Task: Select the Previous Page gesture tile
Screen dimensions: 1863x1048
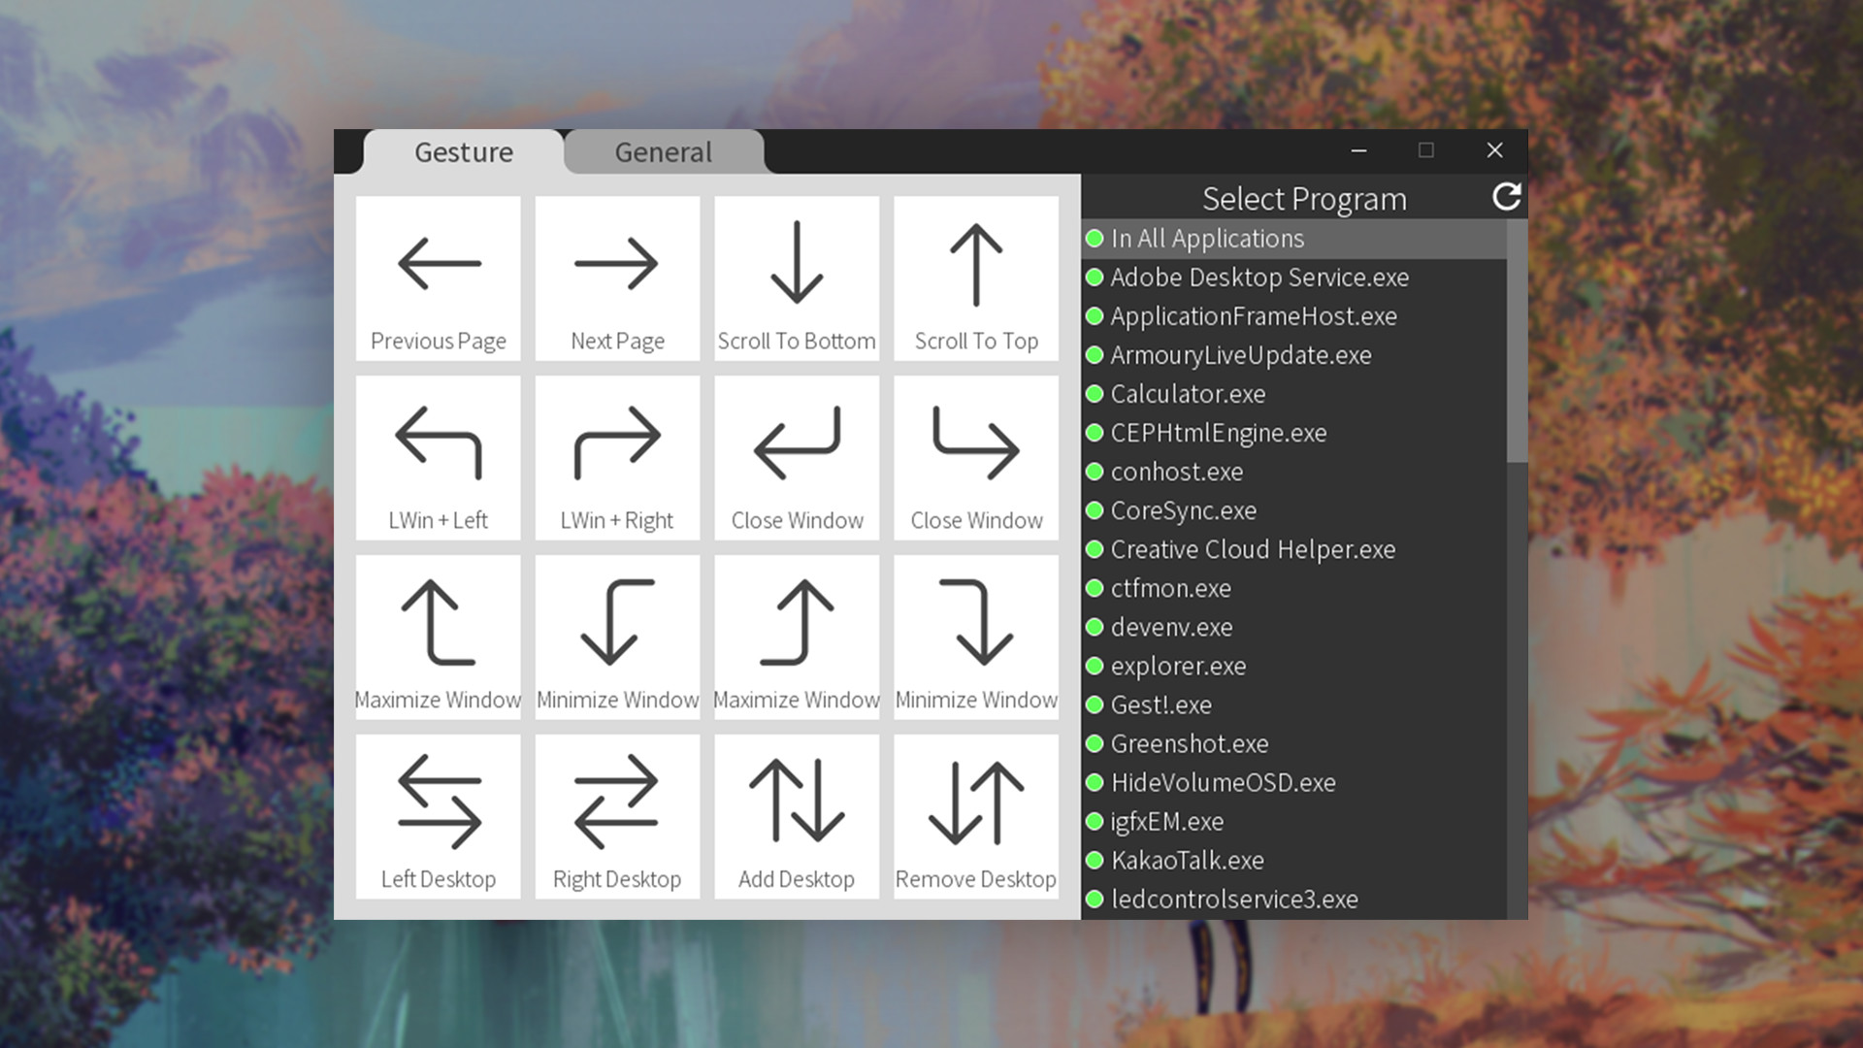Action: [x=438, y=277]
